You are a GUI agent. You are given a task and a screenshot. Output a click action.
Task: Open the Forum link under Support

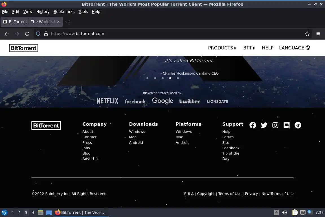click(228, 137)
